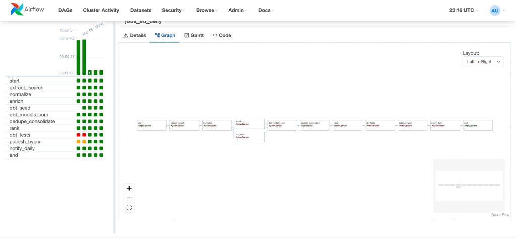Image resolution: width=516 pixels, height=238 pixels.
Task: Select the normalize node in the graph
Action: [x=217, y=125]
